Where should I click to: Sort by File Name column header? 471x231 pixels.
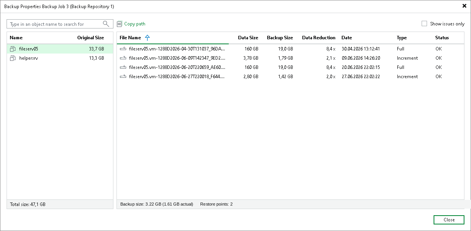click(x=130, y=38)
